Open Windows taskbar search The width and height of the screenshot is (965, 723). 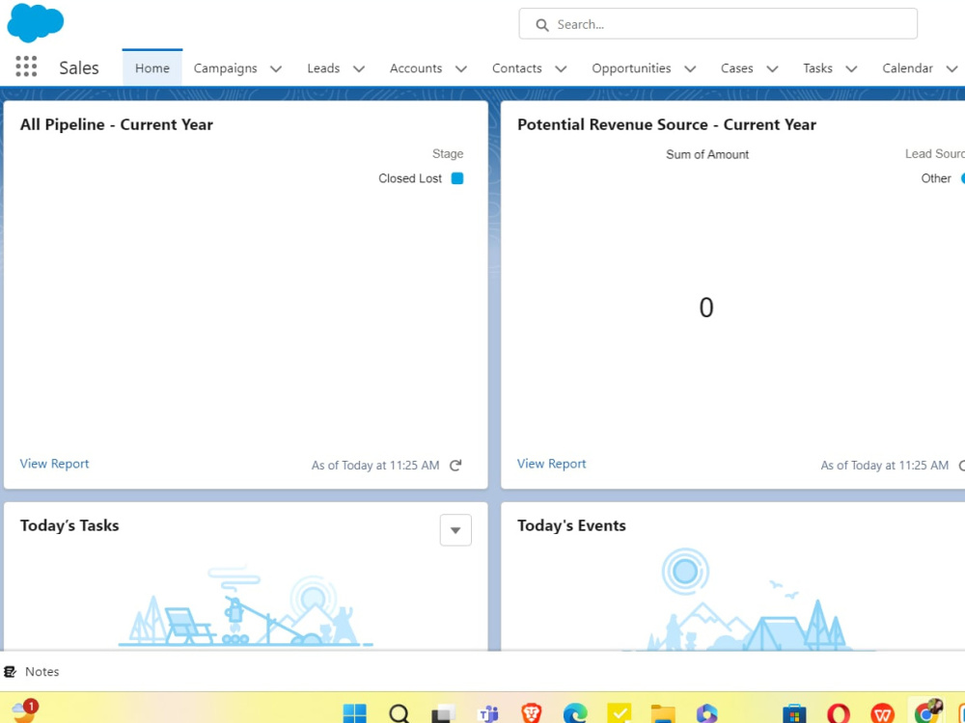[x=400, y=713]
